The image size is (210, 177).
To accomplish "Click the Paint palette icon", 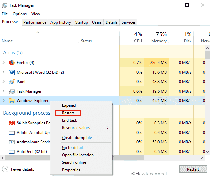I will 12,82.
